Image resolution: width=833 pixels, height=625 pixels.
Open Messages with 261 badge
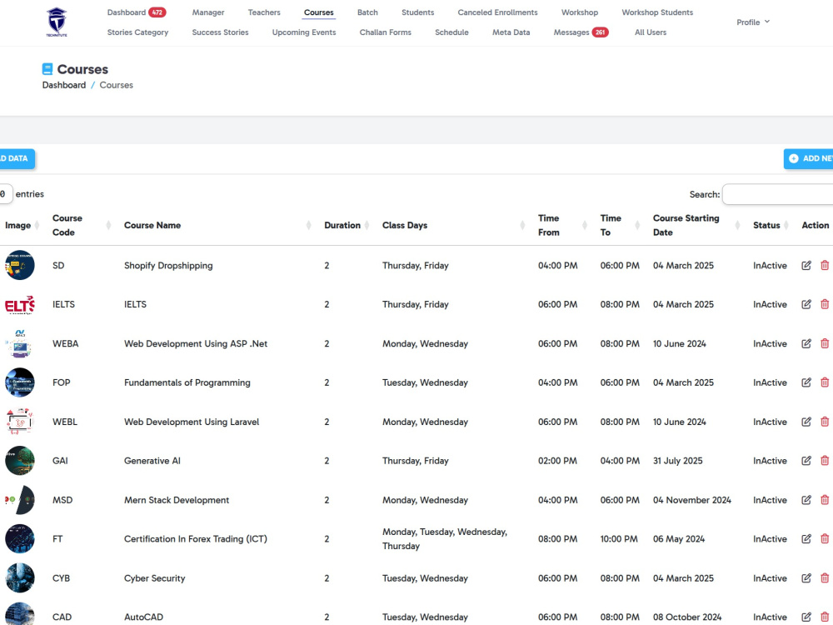tap(581, 32)
